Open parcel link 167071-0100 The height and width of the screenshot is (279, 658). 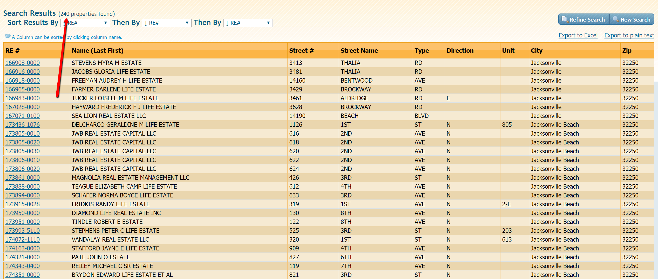(23, 116)
